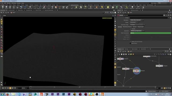Select the Camera shelf tool

click(x=72, y=7)
